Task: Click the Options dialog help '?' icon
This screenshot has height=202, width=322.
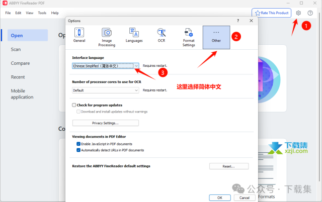Action: [x=238, y=21]
